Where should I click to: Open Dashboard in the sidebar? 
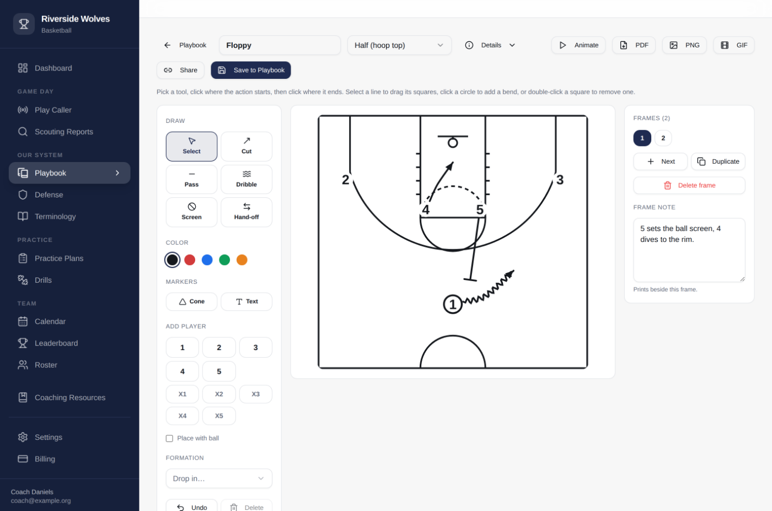click(x=69, y=68)
